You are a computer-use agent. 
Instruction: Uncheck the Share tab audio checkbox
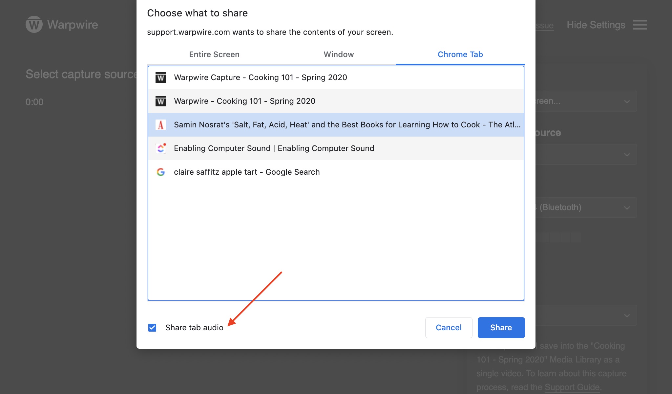[152, 328]
